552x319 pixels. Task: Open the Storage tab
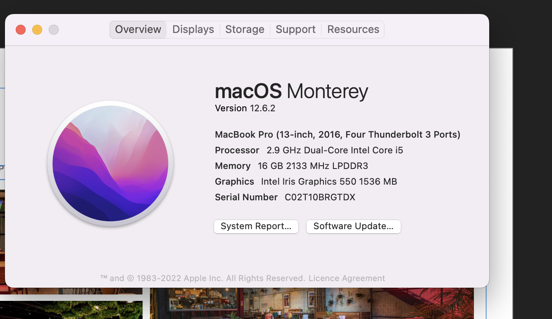coord(245,30)
